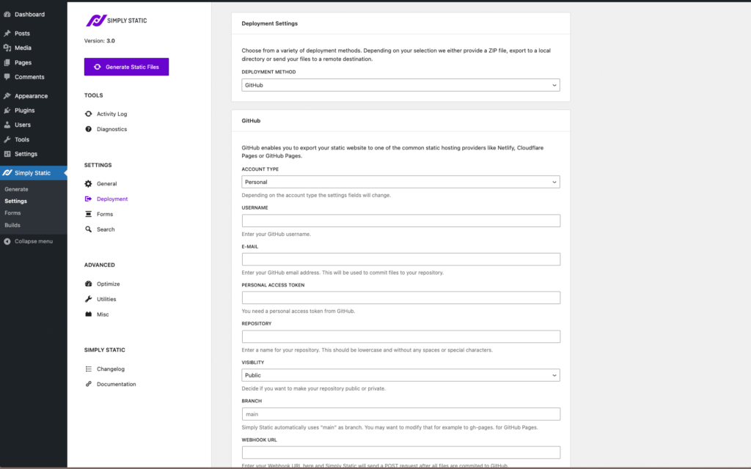
Task: Focus the Username input field
Action: (400, 221)
